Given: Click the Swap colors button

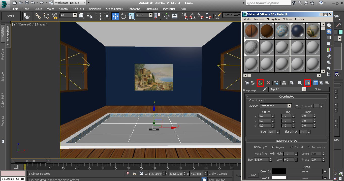Looking at the screenshot, I should 253,175.
